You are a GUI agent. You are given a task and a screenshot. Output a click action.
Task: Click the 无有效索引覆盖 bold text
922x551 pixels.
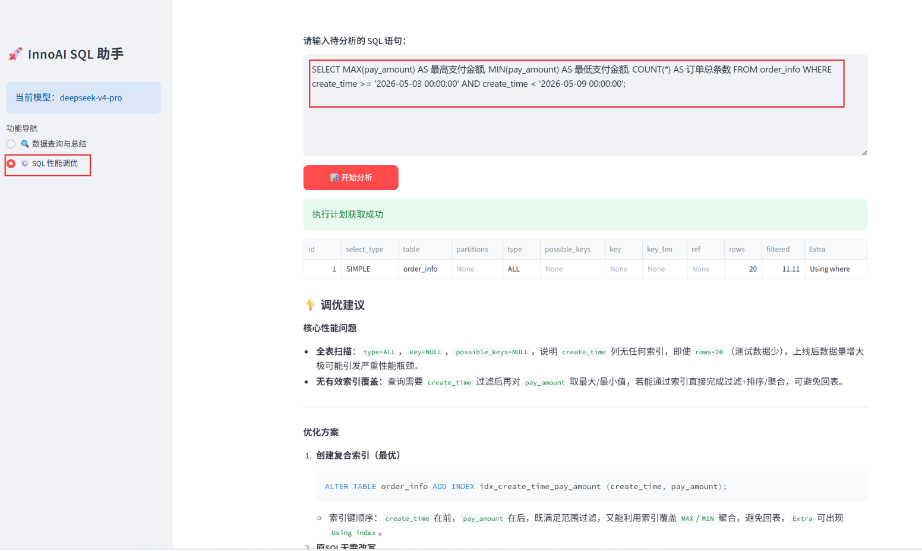348,382
